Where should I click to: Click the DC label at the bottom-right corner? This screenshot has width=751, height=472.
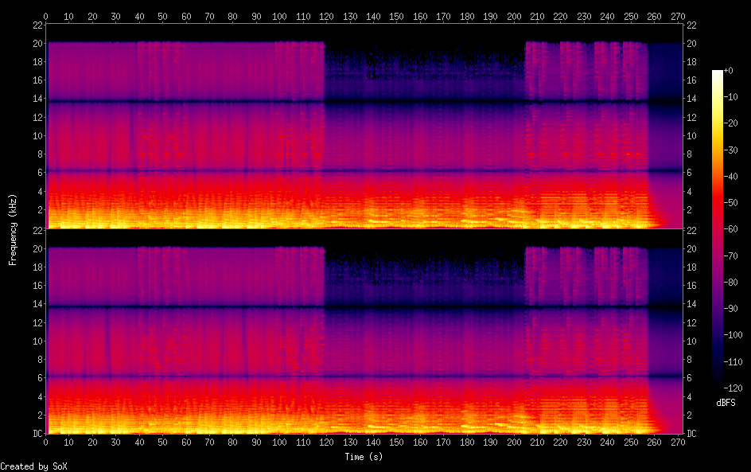click(692, 434)
